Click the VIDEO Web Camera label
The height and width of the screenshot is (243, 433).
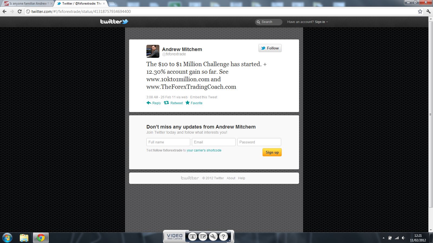click(175, 237)
